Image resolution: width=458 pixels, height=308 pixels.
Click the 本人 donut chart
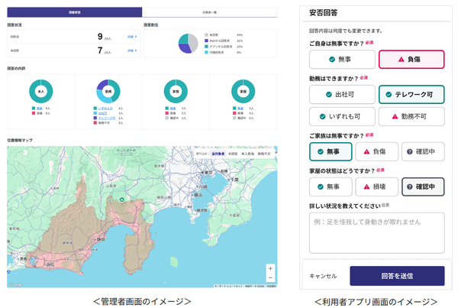tap(41, 91)
